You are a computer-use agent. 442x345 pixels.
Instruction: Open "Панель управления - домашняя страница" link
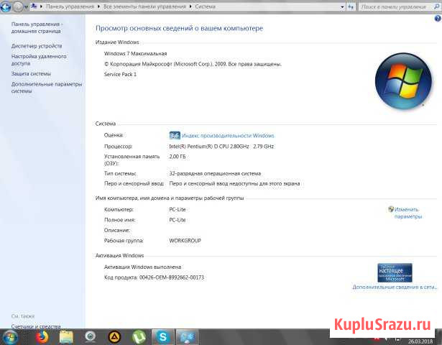(37, 27)
